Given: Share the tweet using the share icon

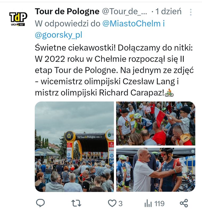Looking at the screenshot, I should pyautogui.click(x=184, y=203).
